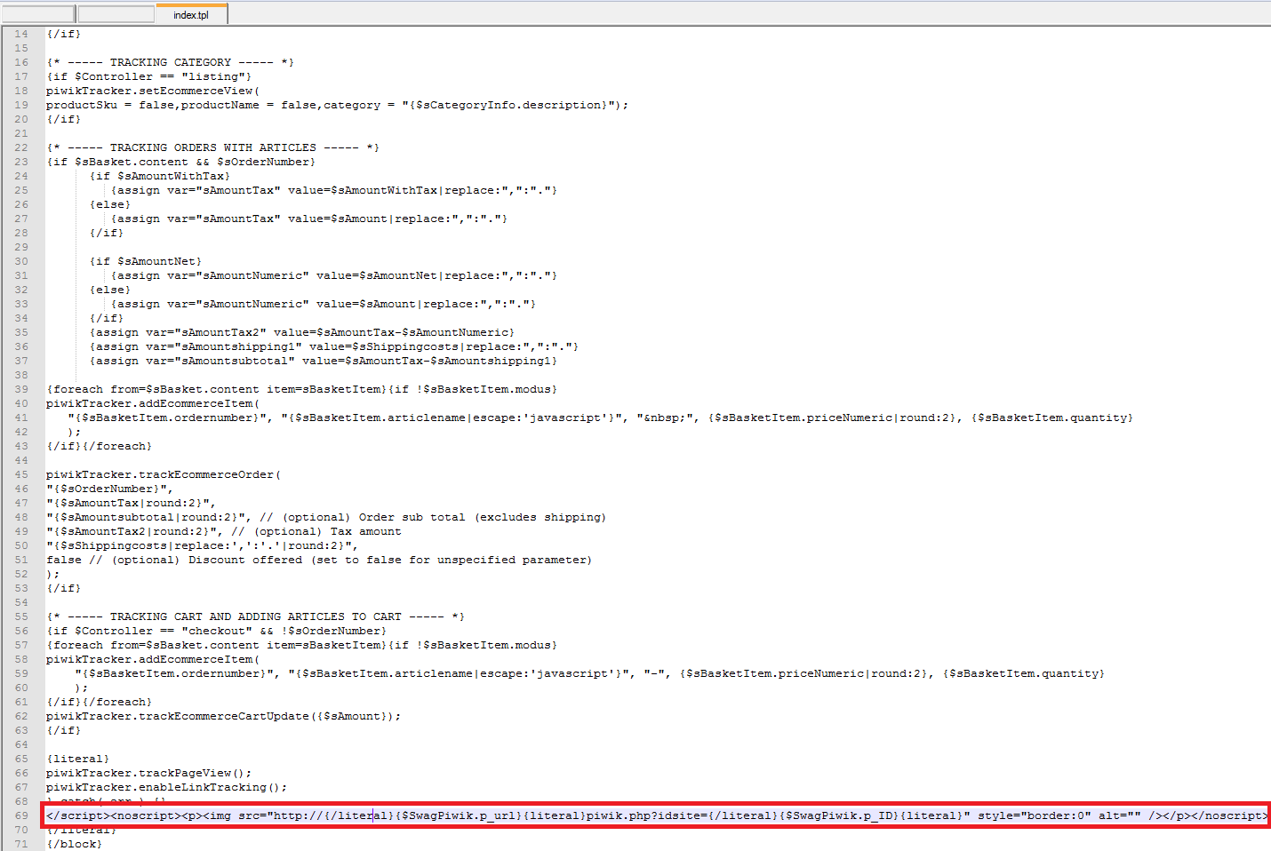The width and height of the screenshot is (1271, 851).
Task: Click the $Controller == "checkout" line
Action: [x=217, y=631]
